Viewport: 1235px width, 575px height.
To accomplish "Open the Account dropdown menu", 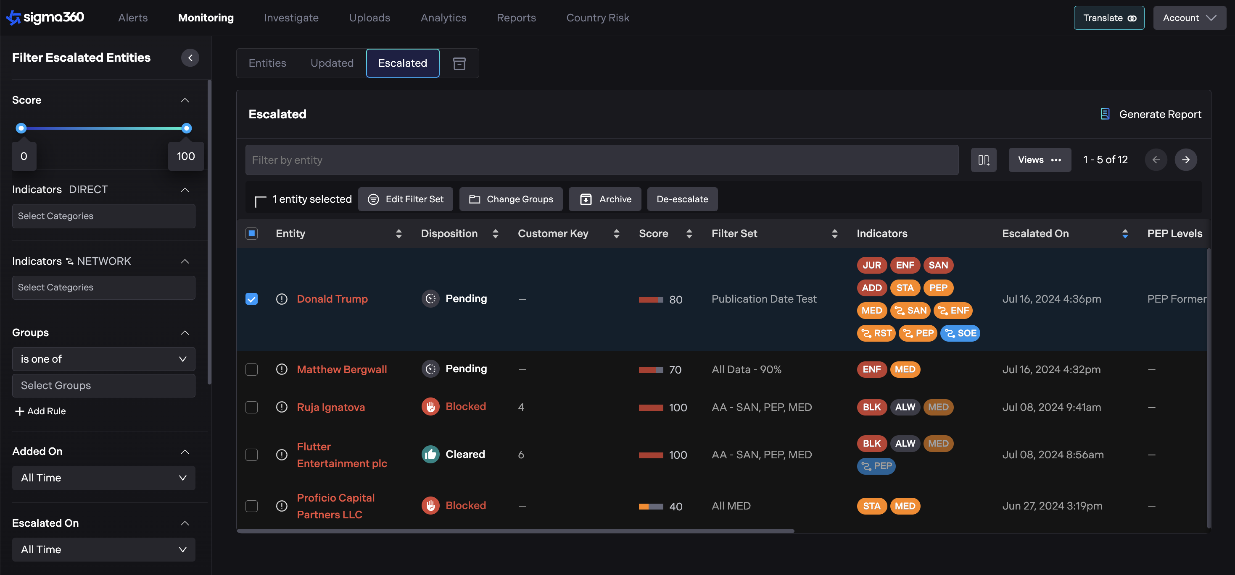I will tap(1189, 18).
